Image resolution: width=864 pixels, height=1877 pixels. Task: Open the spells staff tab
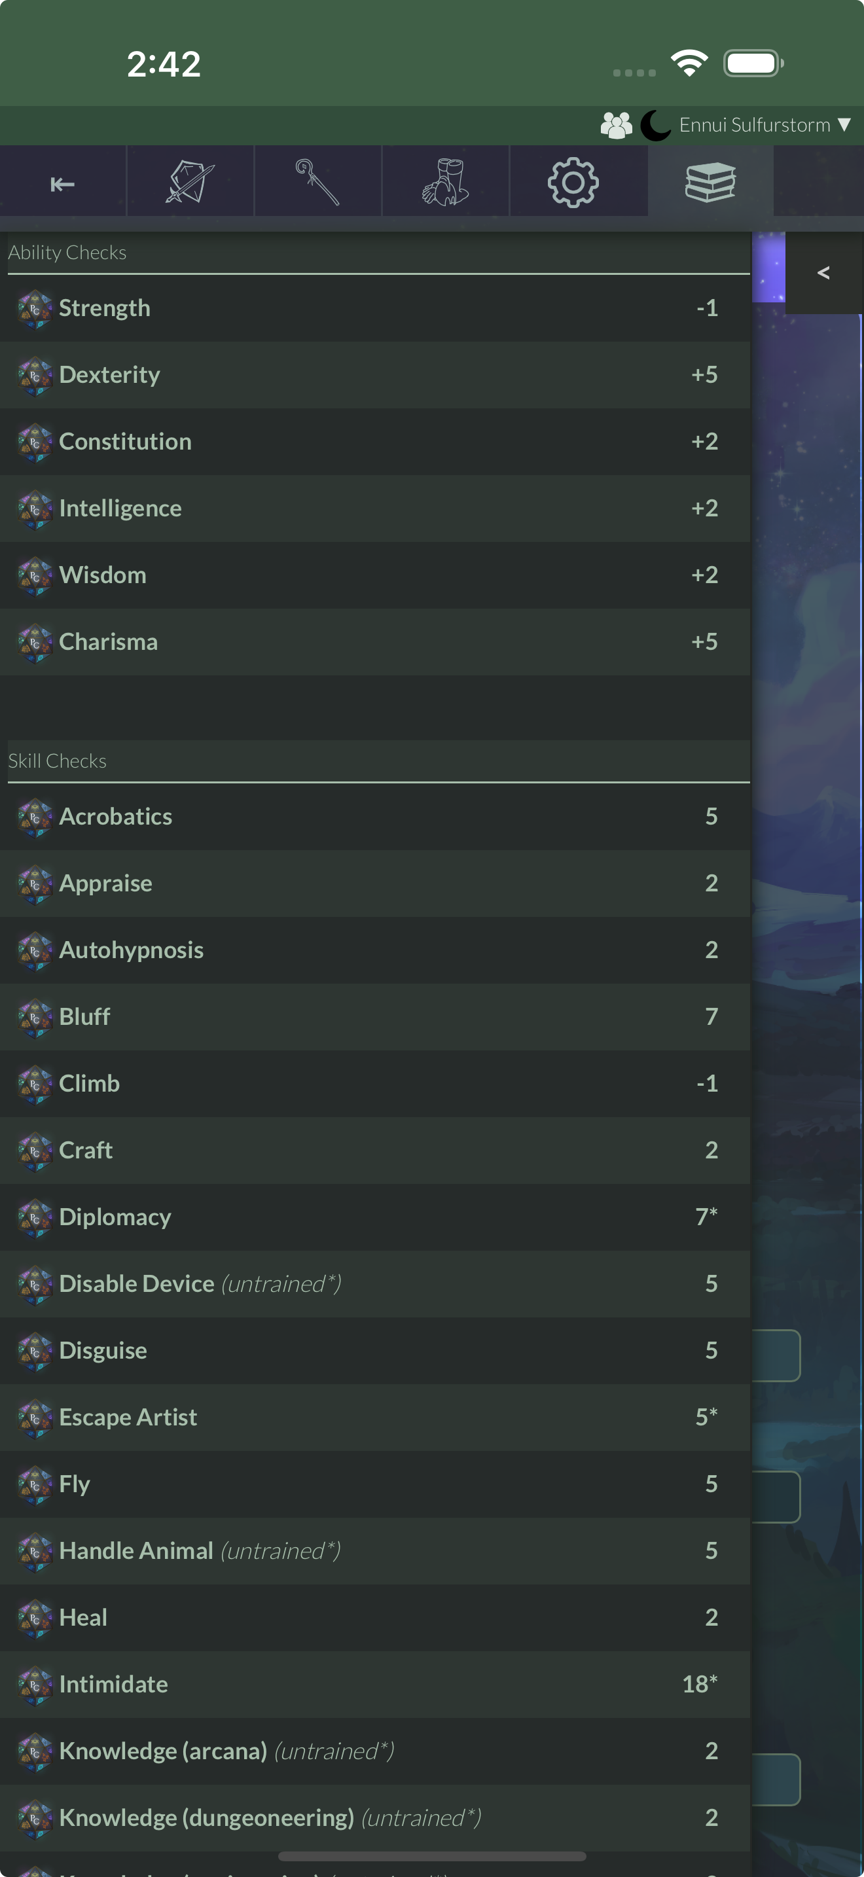tap(317, 181)
